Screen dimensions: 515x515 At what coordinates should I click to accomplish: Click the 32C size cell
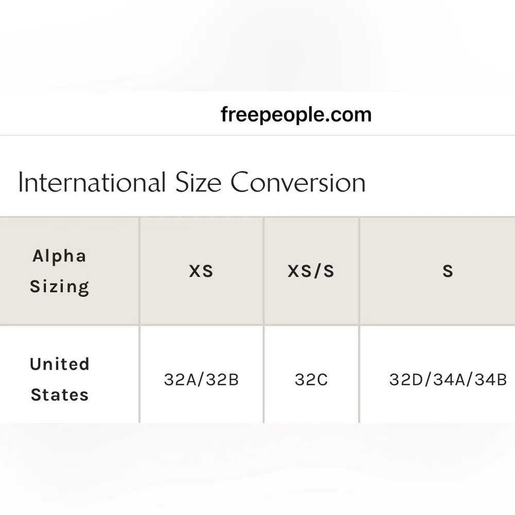tap(311, 380)
